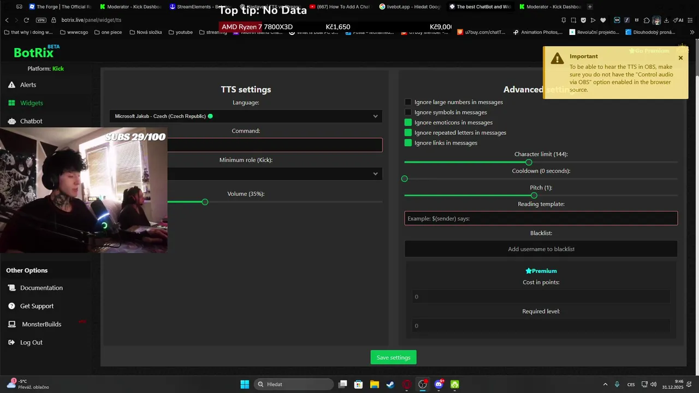Open the youtube bookmark folder

(x=180, y=32)
